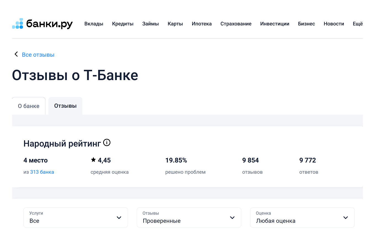
Task: Click the Отзывы о Т-Банке heading
Action: point(75,75)
